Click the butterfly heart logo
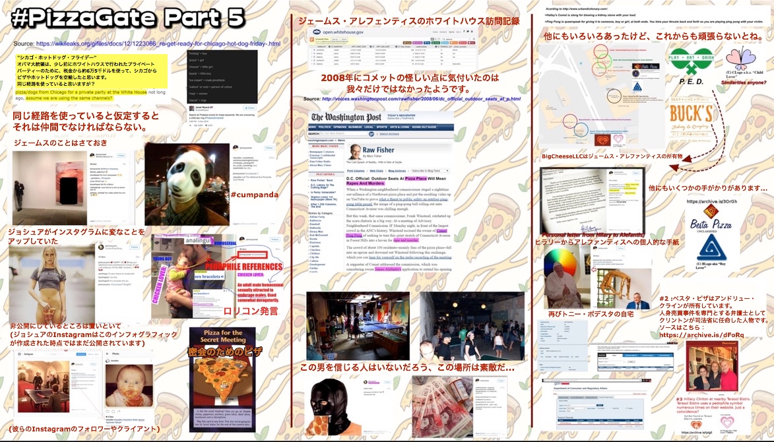Viewport: 774px width, 442px height. point(740,59)
